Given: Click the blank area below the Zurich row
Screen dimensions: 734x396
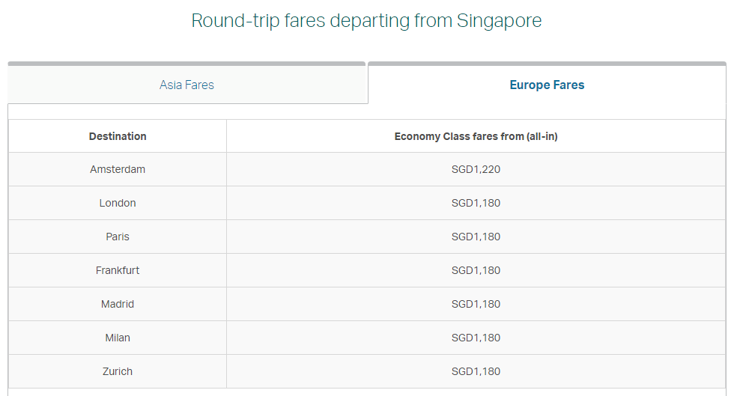Looking at the screenshot, I should pos(366,392).
